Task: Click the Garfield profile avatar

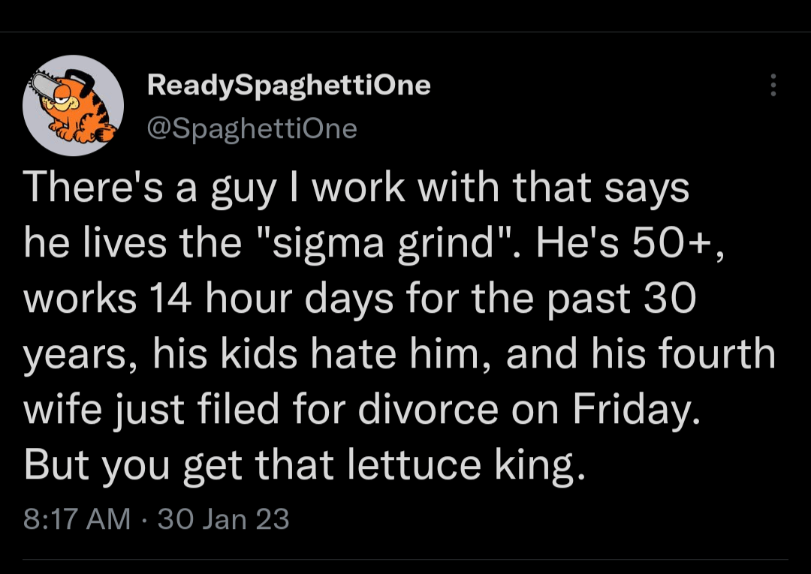Action: pos(73,105)
